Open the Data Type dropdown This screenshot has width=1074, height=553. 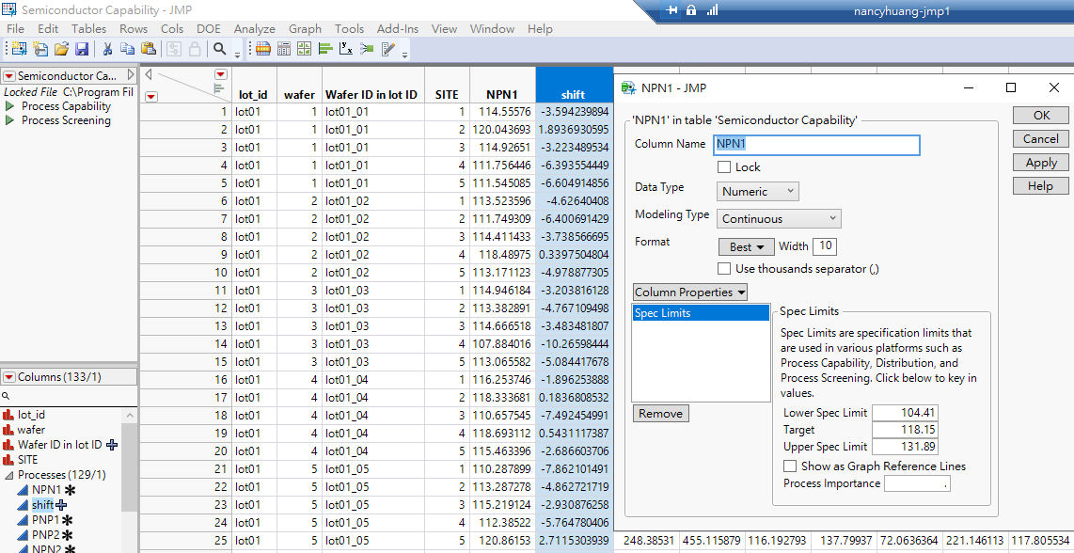coord(758,192)
